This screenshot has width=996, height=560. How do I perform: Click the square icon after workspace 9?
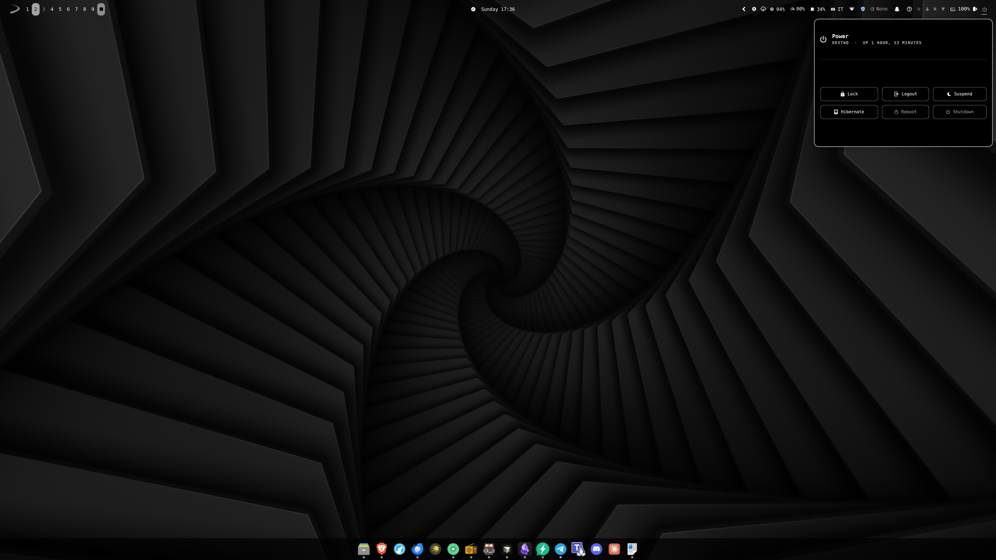click(x=101, y=9)
